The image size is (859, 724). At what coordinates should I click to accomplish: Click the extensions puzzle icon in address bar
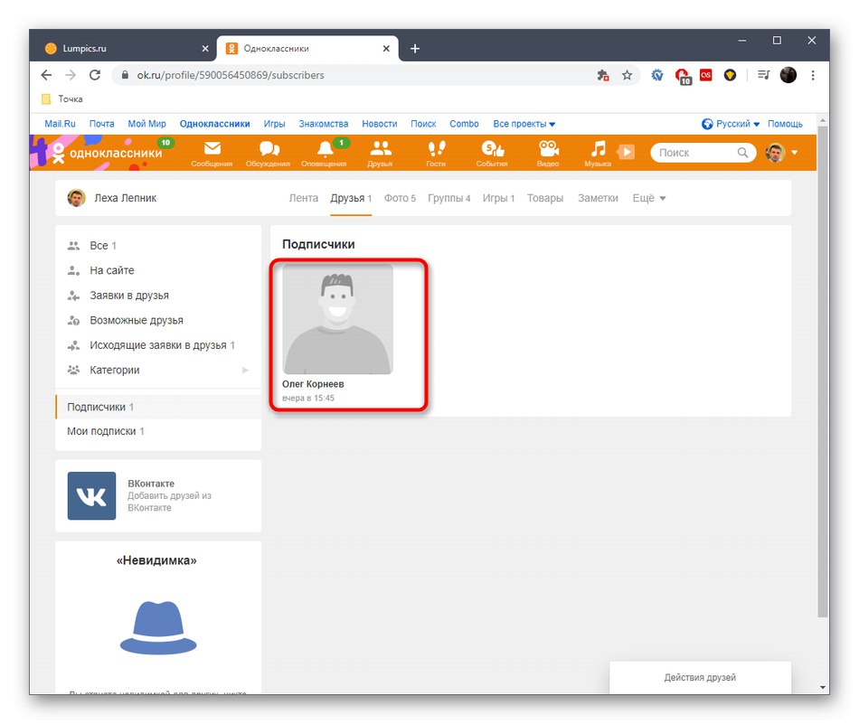[602, 75]
